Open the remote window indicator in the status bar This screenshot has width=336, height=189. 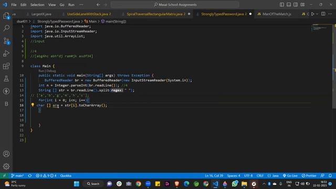coord(4,175)
